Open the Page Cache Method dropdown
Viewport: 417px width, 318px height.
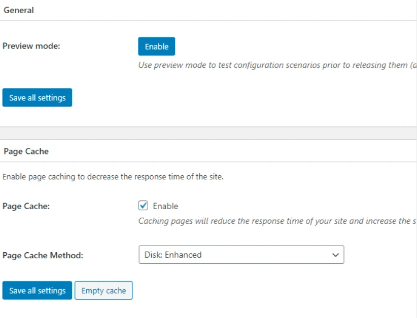[241, 255]
